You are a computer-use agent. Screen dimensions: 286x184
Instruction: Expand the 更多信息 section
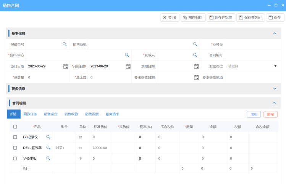(x=274, y=89)
